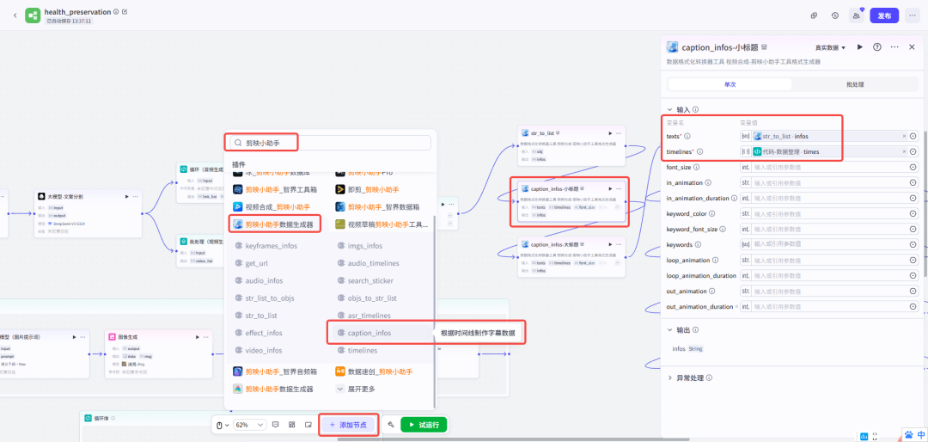928x442 pixels.
Task: Run the 大模型-文案分割 node
Action: pos(126,196)
